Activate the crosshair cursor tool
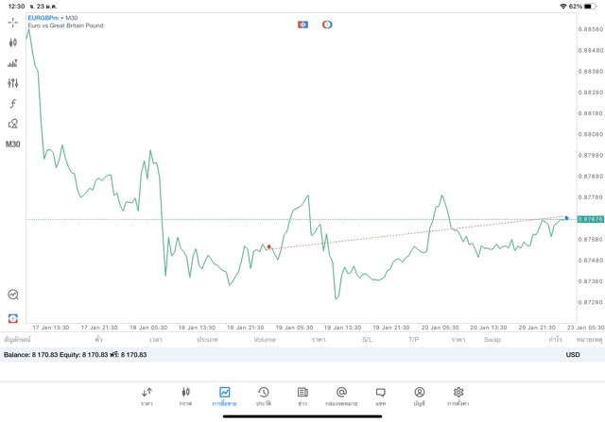 tap(12, 23)
